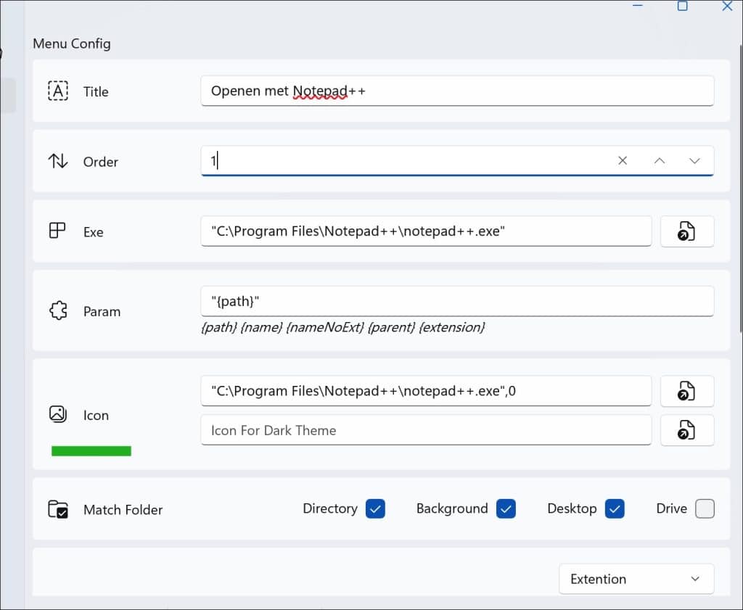Uncheck the Background checkbox

(x=506, y=508)
